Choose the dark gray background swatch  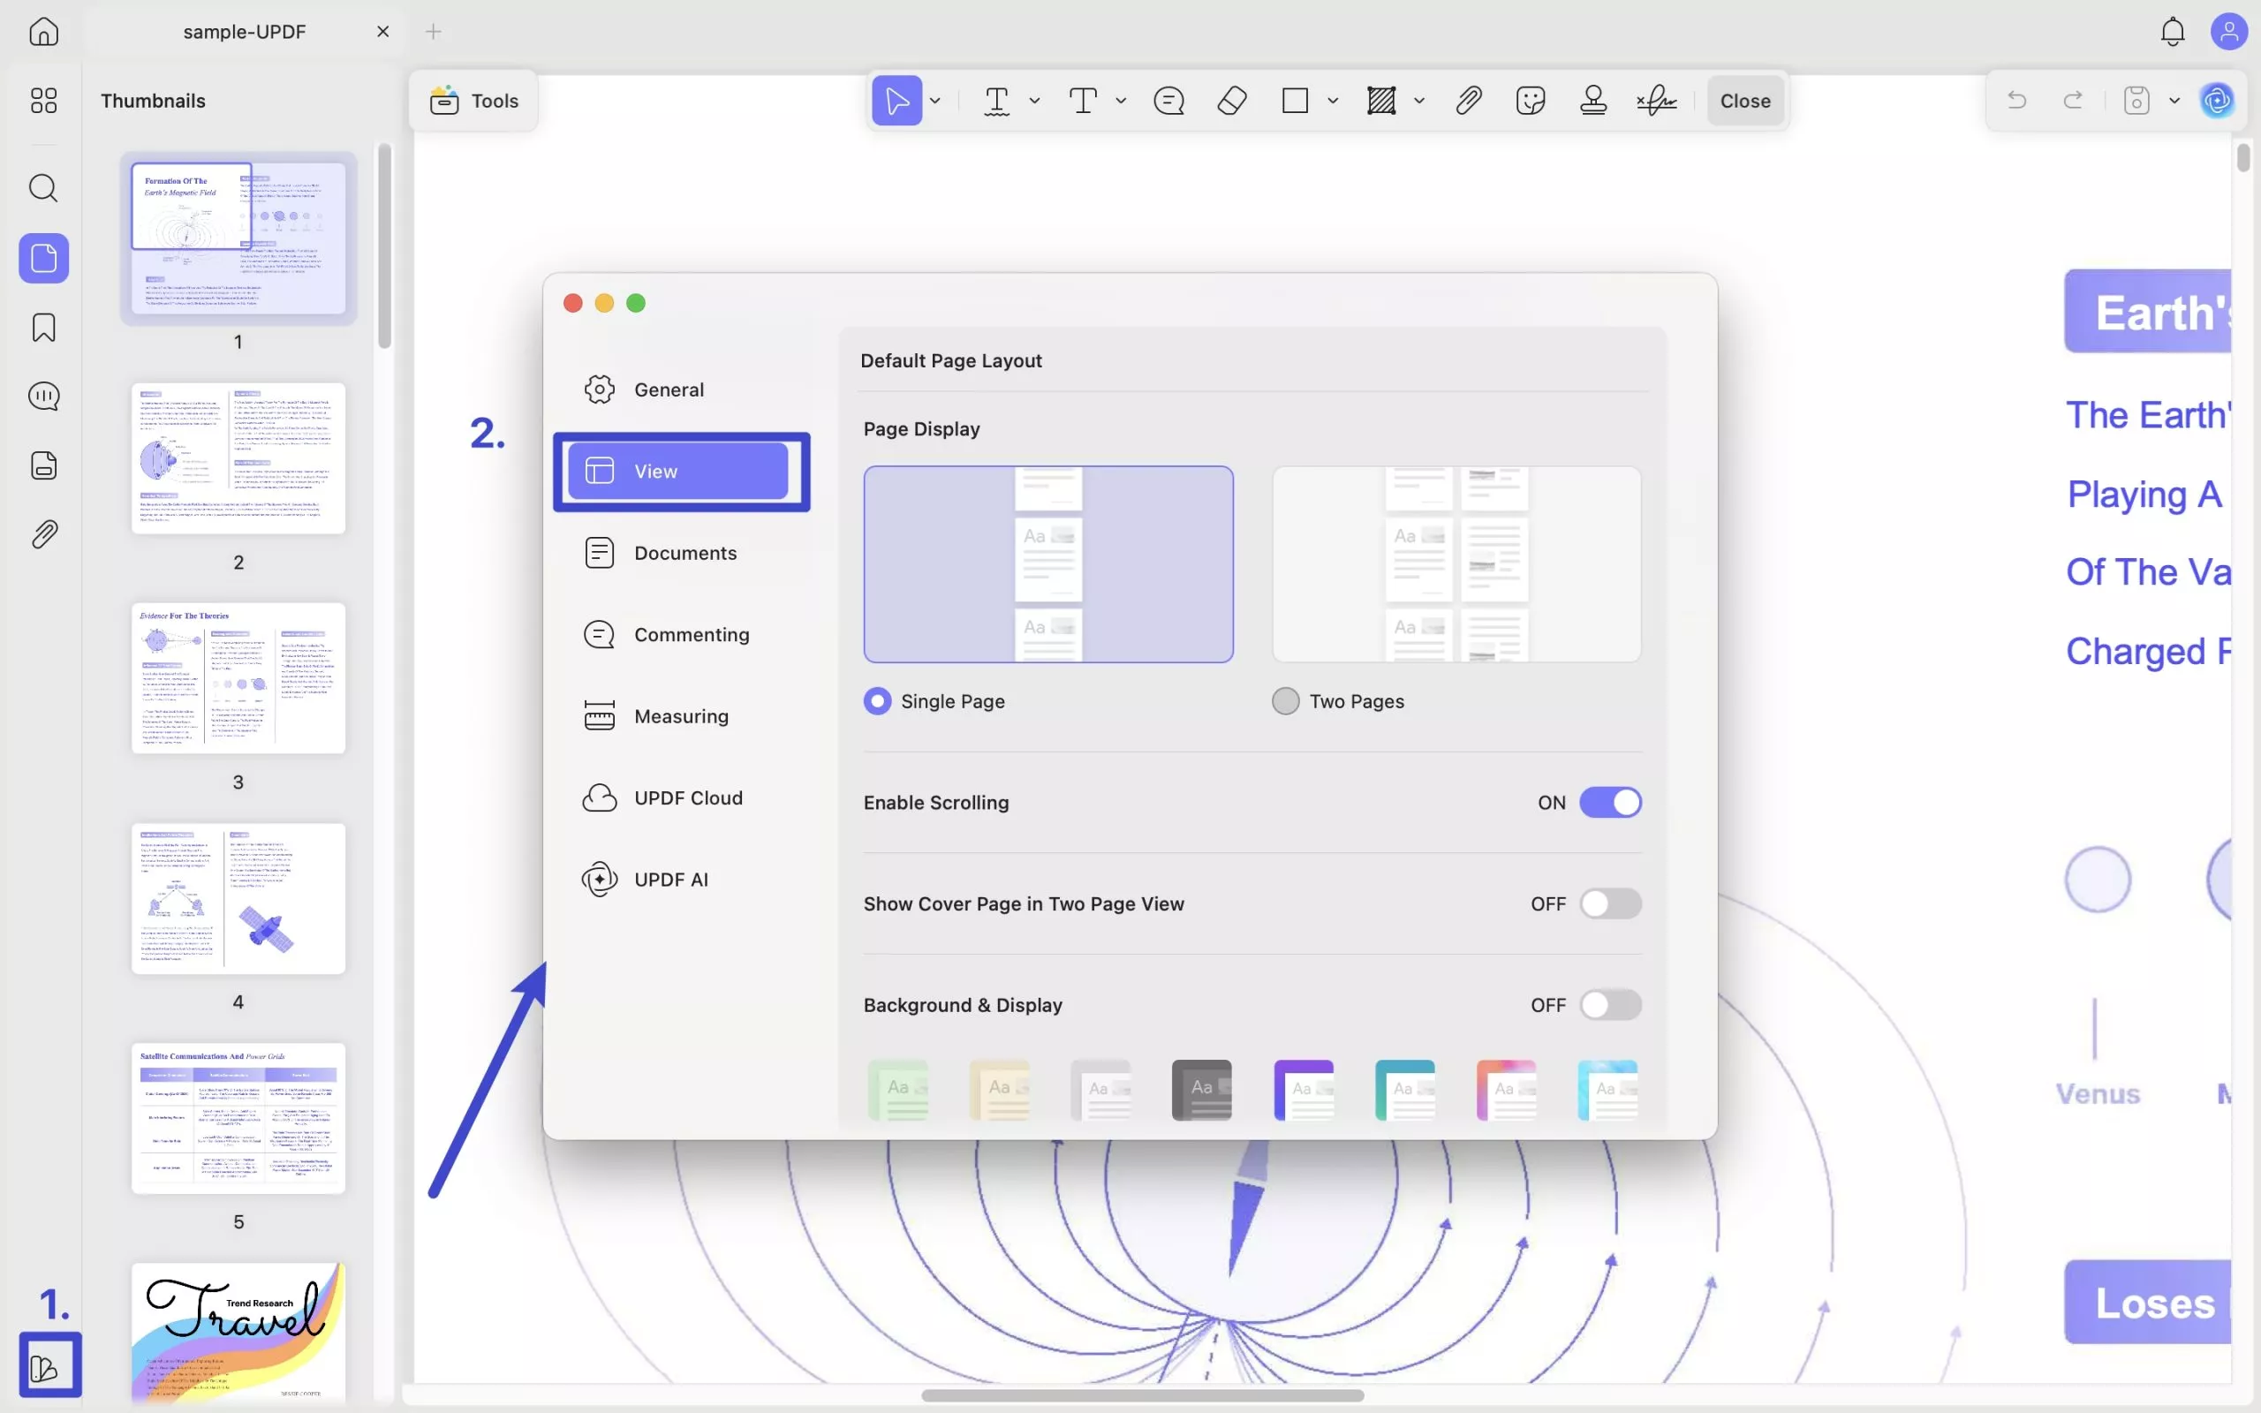point(1201,1090)
